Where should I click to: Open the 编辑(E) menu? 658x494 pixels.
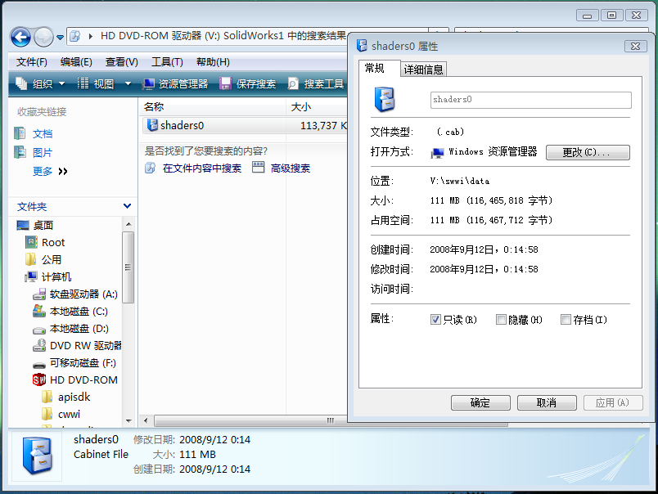76,62
